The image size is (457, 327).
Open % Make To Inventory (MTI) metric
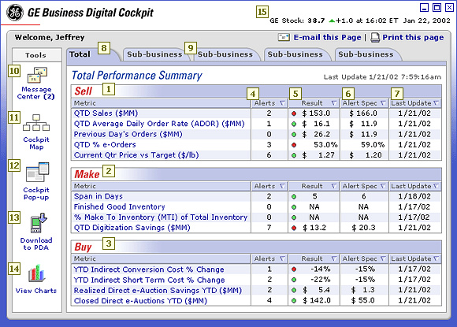point(161,217)
